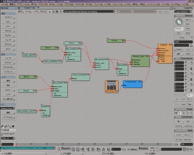Toggle the Snap ON button
The image size is (194, 155).
[x=176, y=113]
